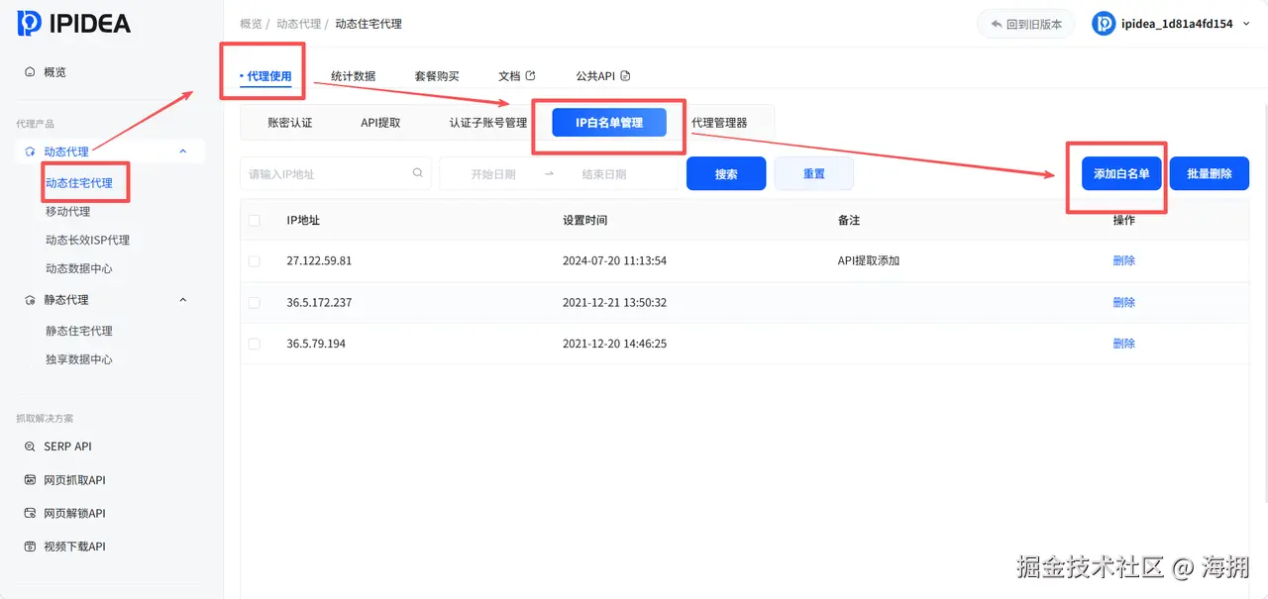Check the checkbox for IP 36.5.172.237
Image resolution: width=1268 pixels, height=599 pixels.
pos(254,302)
